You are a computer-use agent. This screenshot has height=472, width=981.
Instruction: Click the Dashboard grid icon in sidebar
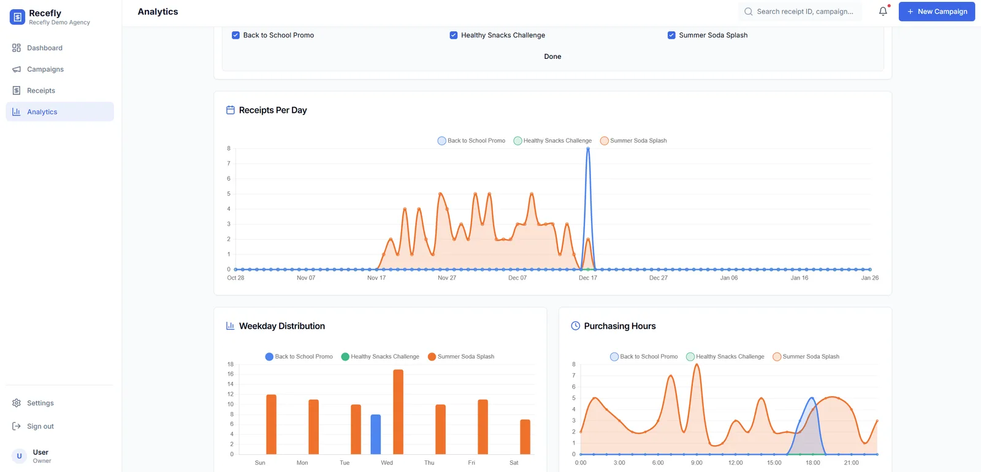tap(17, 48)
